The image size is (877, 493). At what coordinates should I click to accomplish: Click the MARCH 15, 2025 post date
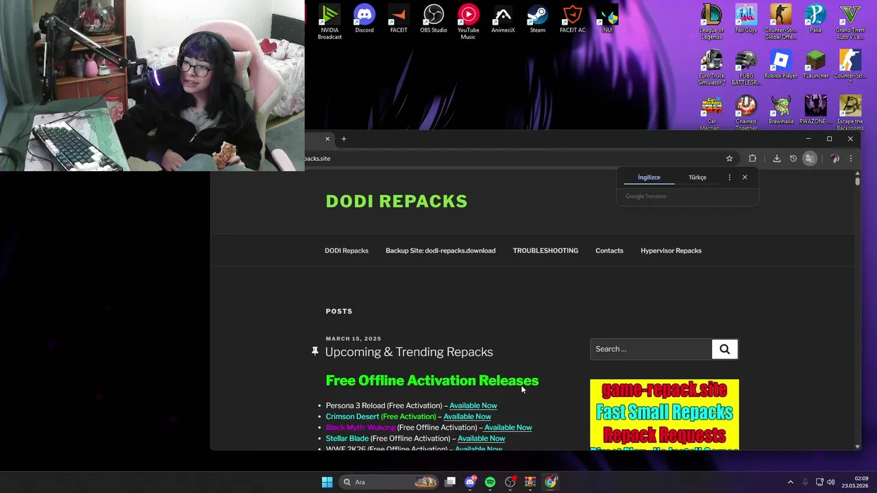(354, 338)
